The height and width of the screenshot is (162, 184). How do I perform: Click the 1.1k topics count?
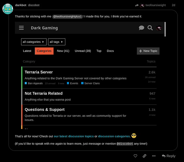tap(152, 110)
